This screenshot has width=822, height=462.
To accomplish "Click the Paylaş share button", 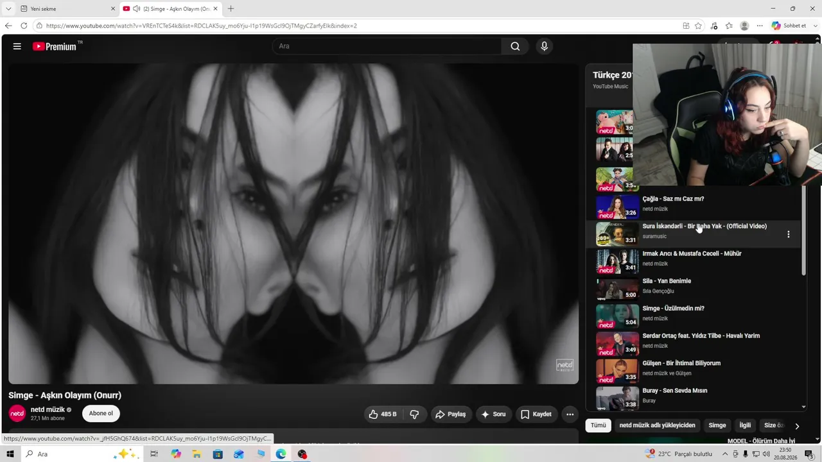I will (451, 415).
